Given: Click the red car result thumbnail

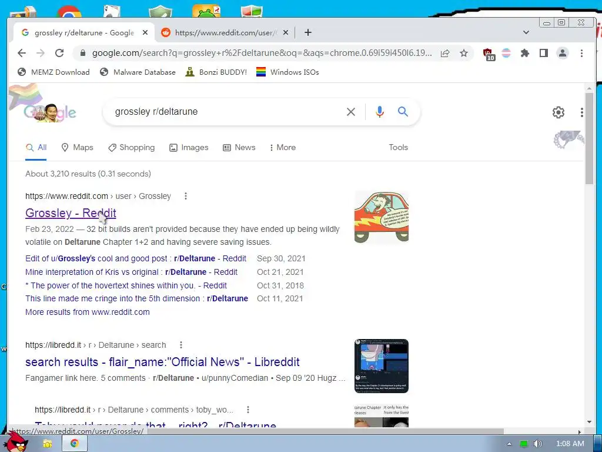Looking at the screenshot, I should pyautogui.click(x=381, y=217).
